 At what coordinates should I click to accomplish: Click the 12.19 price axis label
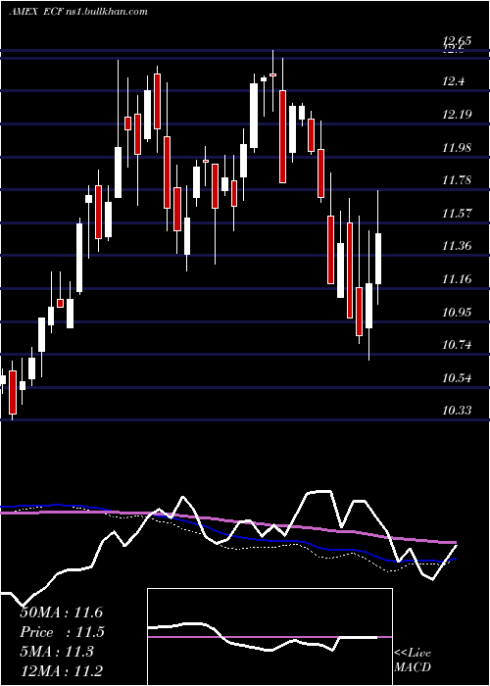click(x=458, y=115)
